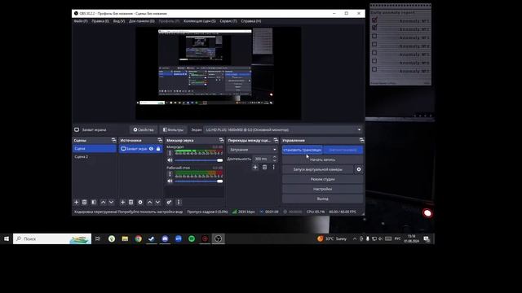Viewport: 522px width, 293px height.
Task: Open the Файл menu
Action: (81, 21)
